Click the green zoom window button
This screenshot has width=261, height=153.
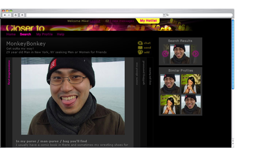point(11,11)
